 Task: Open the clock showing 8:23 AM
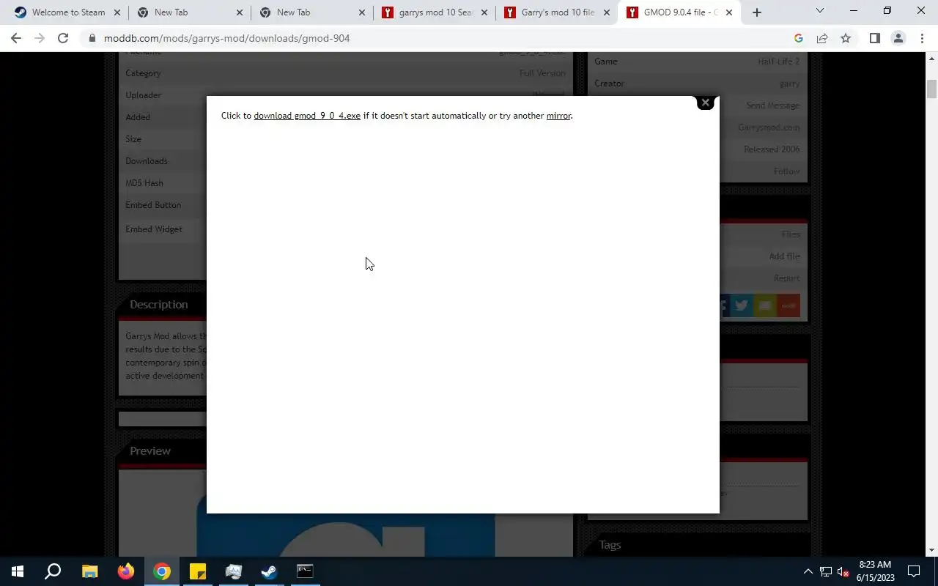click(x=875, y=571)
